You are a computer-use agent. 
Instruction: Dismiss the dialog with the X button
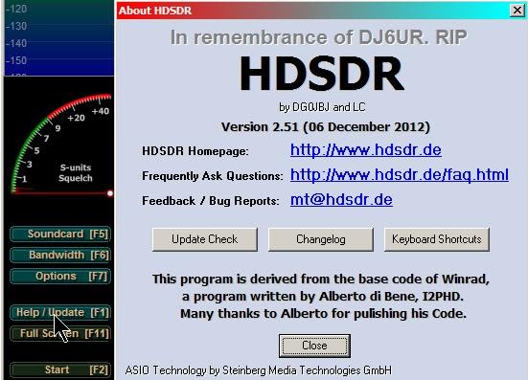pos(517,11)
